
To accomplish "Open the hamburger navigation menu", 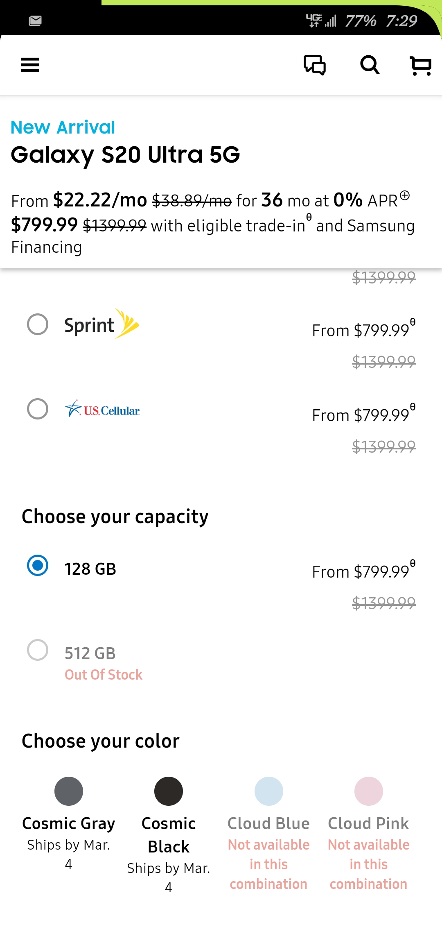I will (x=30, y=65).
